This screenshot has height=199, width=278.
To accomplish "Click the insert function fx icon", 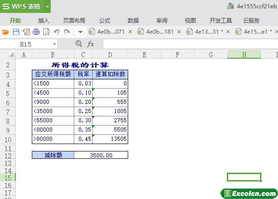I will [90, 44].
